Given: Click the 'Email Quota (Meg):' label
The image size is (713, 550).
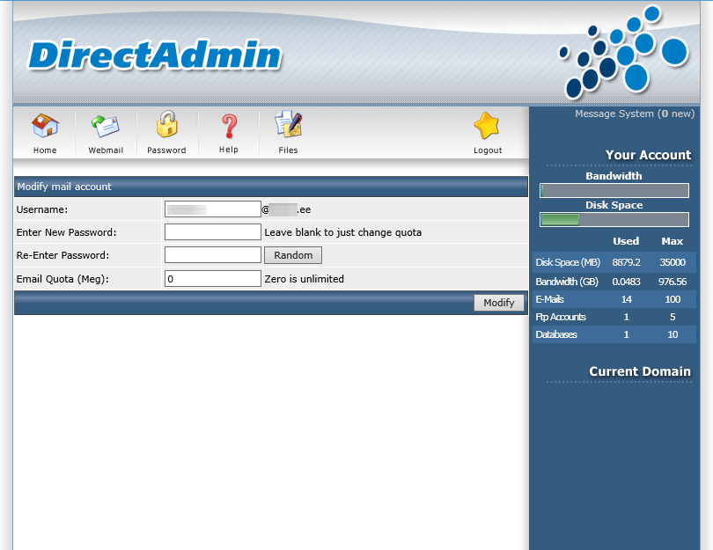Looking at the screenshot, I should (x=62, y=279).
